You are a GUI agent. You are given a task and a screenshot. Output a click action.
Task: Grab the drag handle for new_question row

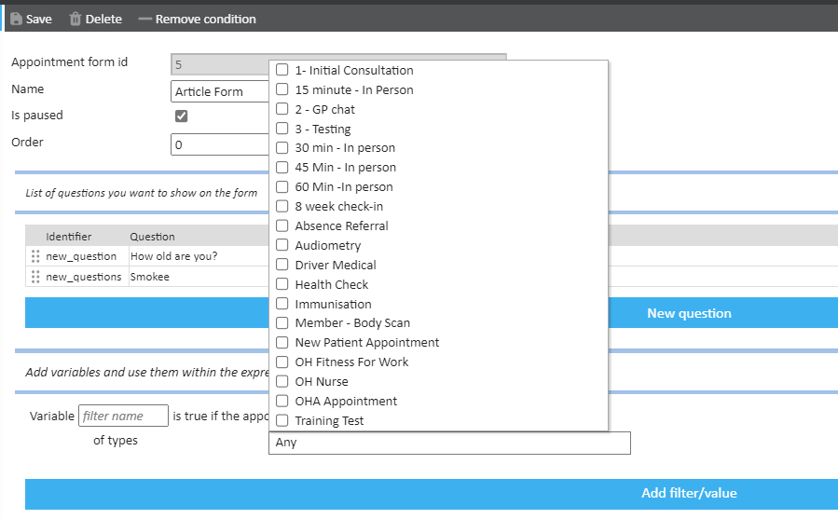tap(35, 256)
